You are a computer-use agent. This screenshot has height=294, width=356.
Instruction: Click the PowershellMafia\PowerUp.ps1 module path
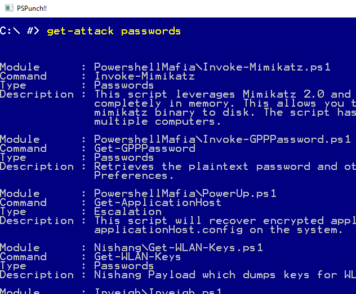tap(185, 194)
